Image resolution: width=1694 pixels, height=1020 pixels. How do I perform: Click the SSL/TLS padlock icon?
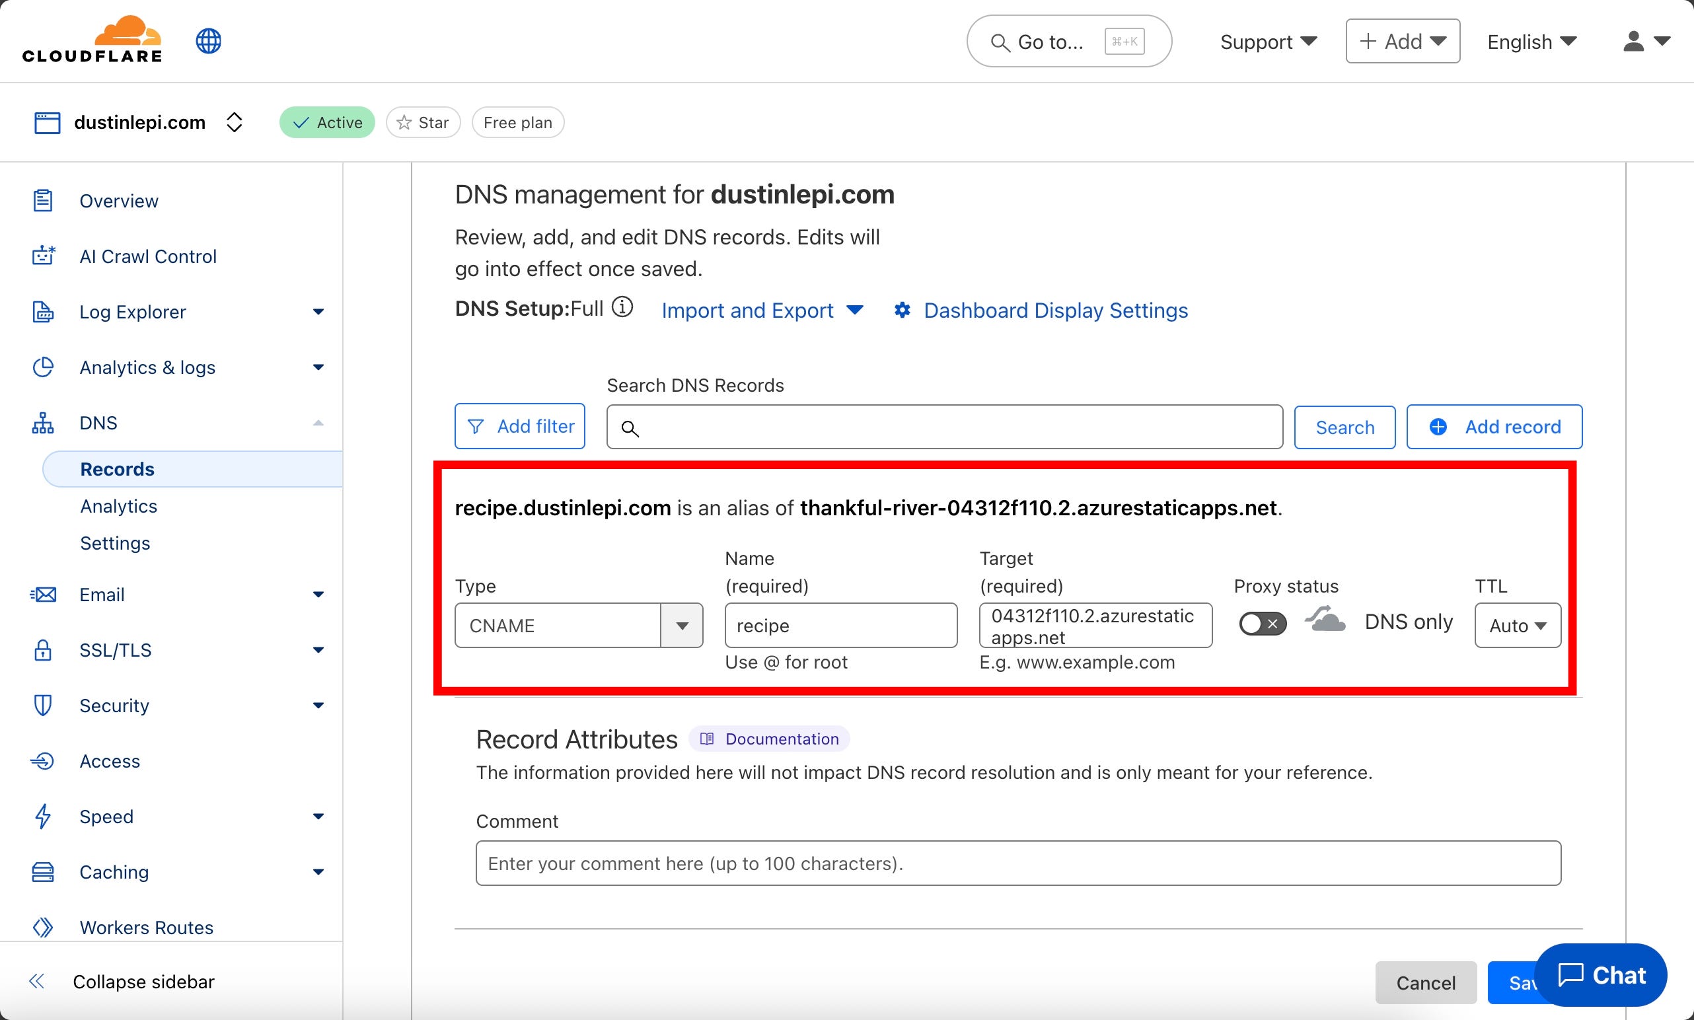point(42,649)
